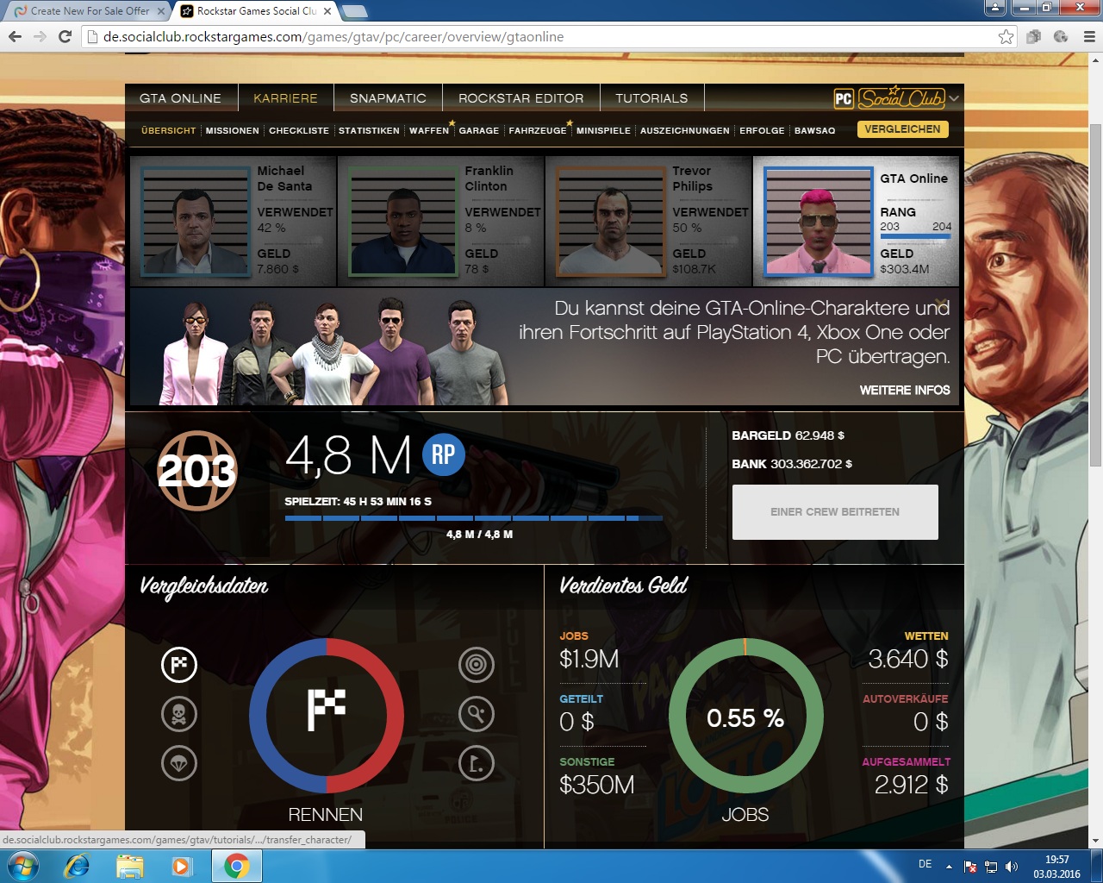This screenshot has width=1103, height=883.
Task: Open Windows Explorer from the taskbar
Action: point(130,866)
